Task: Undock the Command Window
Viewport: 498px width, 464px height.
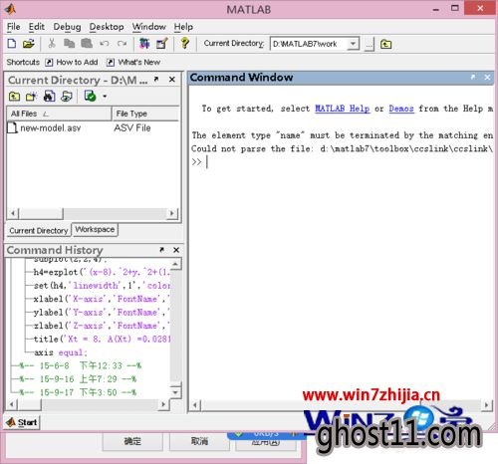Action: [473, 77]
